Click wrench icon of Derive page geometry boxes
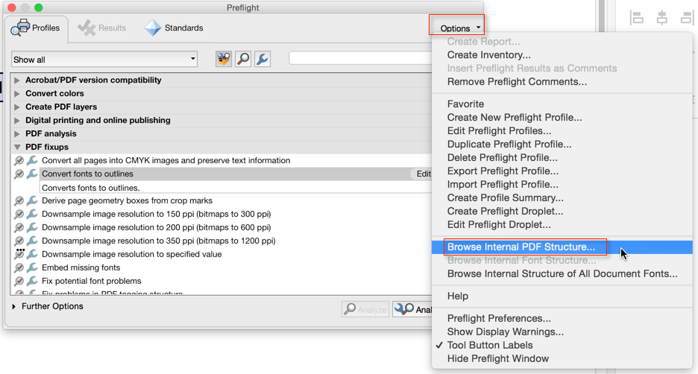 pos(32,200)
